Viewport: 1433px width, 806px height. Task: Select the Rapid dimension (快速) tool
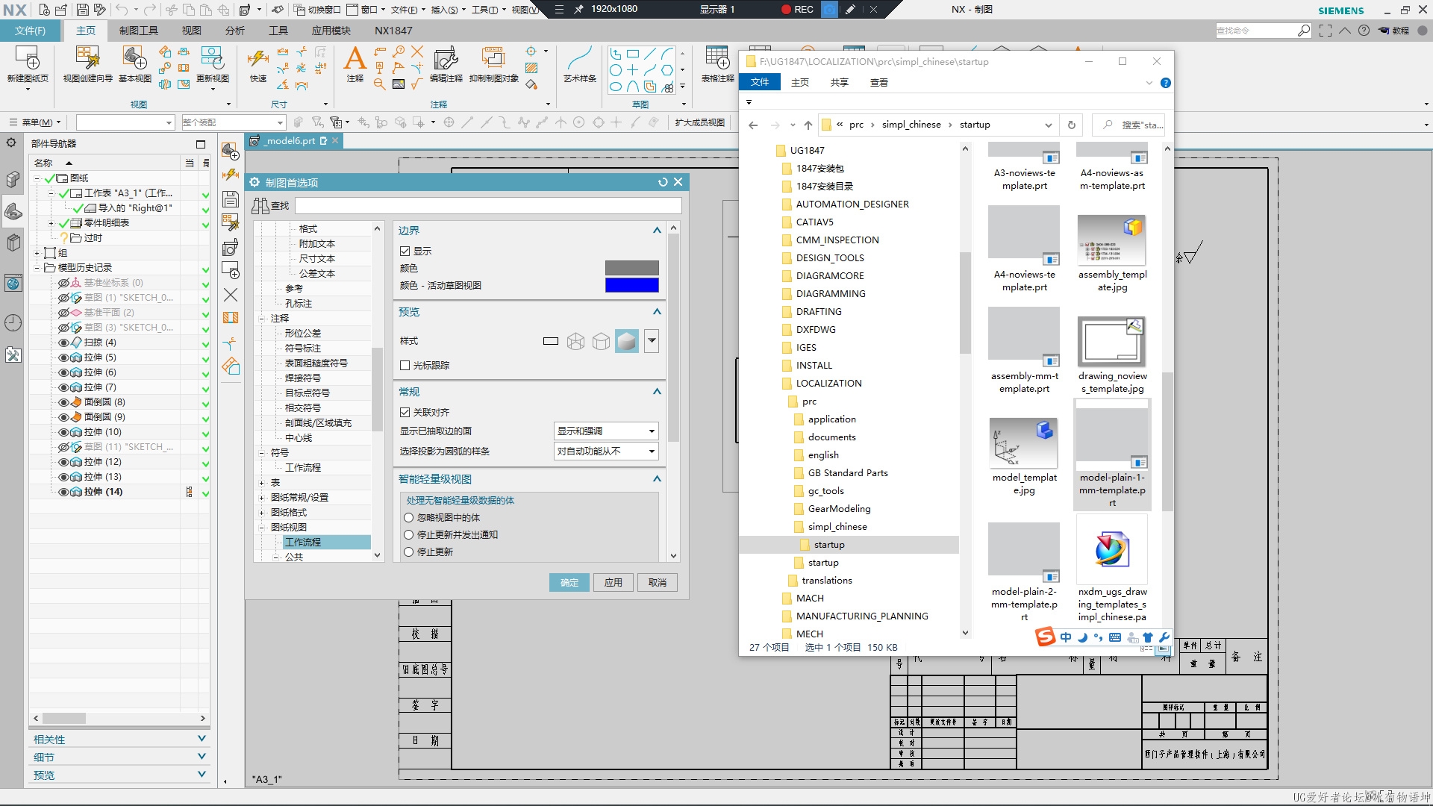click(x=257, y=58)
